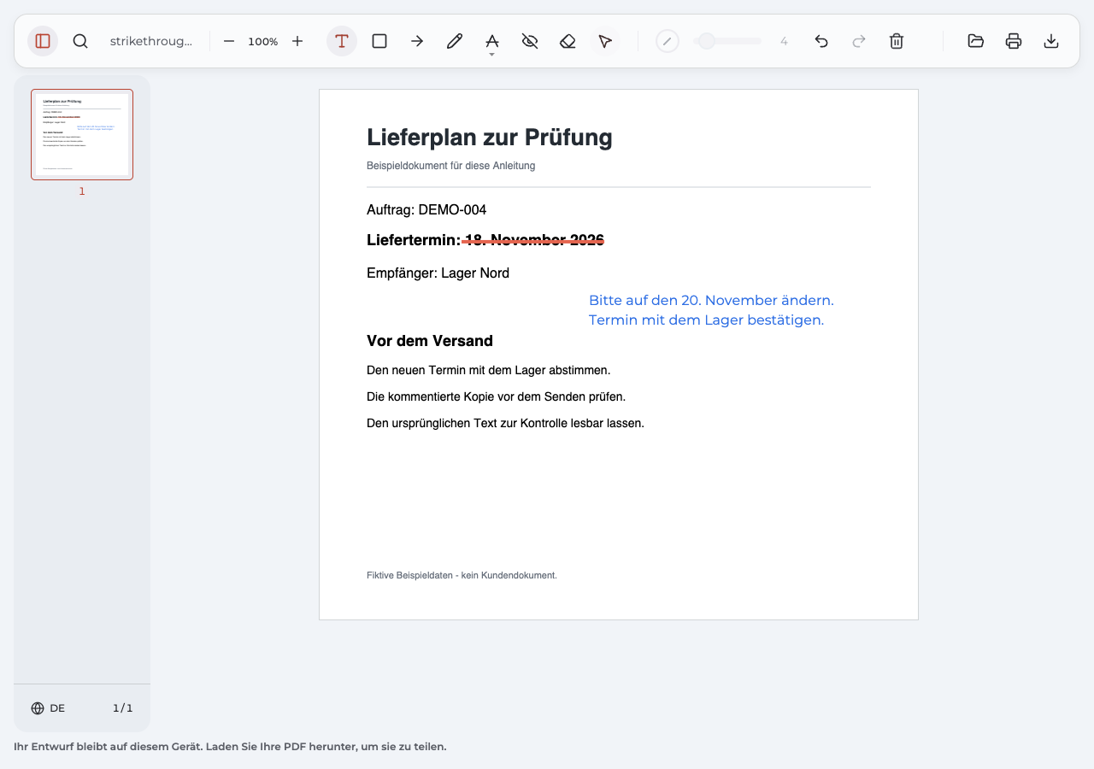Click the subtitle "Beispieldokument für diese Anleitung"

[x=451, y=166]
